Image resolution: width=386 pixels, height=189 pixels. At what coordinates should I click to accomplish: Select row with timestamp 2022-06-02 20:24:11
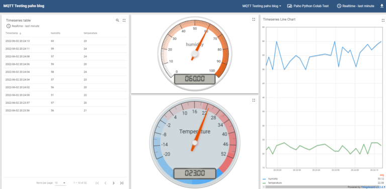pos(65,49)
